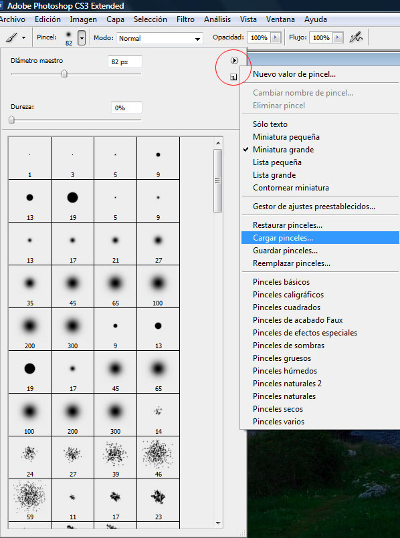The image size is (400, 538).
Task: Load the Pinceles caligráficos set
Action: pos(288,294)
